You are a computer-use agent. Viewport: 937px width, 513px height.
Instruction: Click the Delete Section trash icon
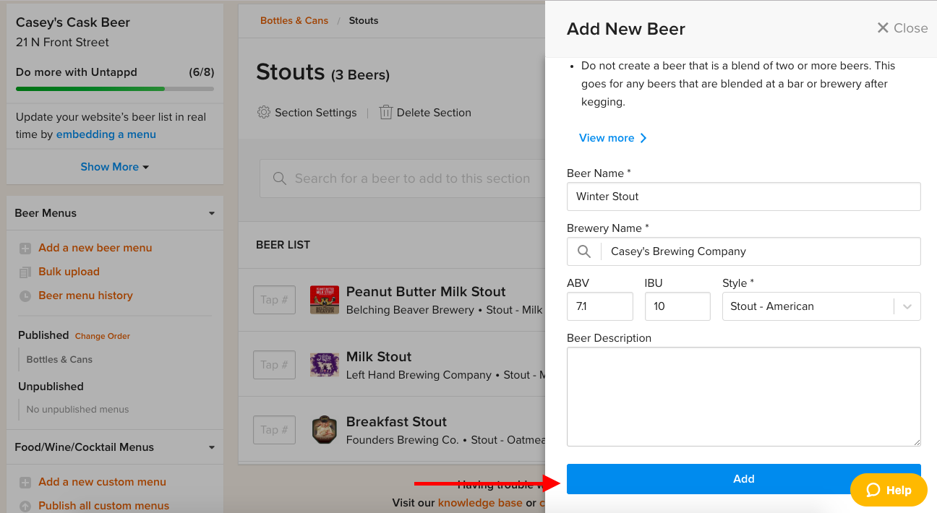click(386, 113)
